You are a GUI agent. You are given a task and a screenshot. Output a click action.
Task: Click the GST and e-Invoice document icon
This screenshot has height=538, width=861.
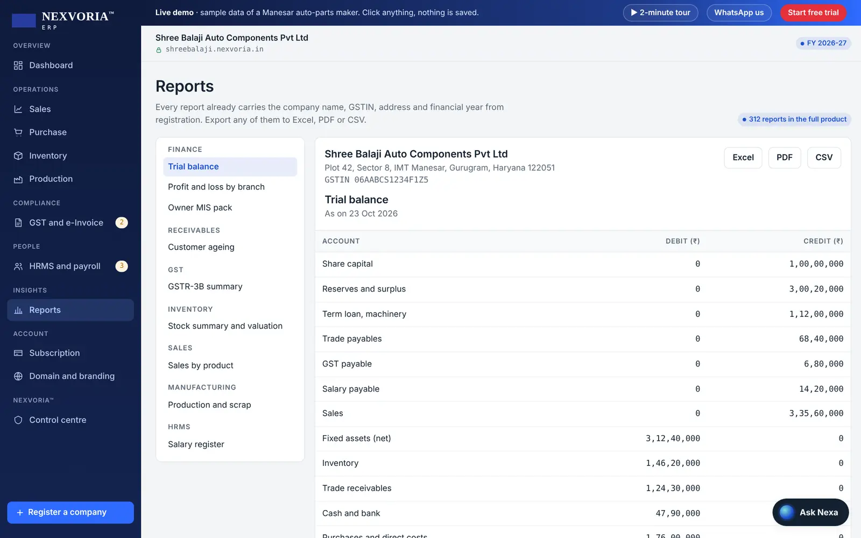coord(18,223)
